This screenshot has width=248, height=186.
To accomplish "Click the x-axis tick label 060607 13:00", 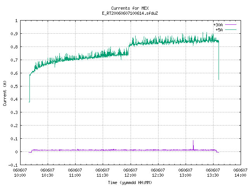I will tap(185, 172).
